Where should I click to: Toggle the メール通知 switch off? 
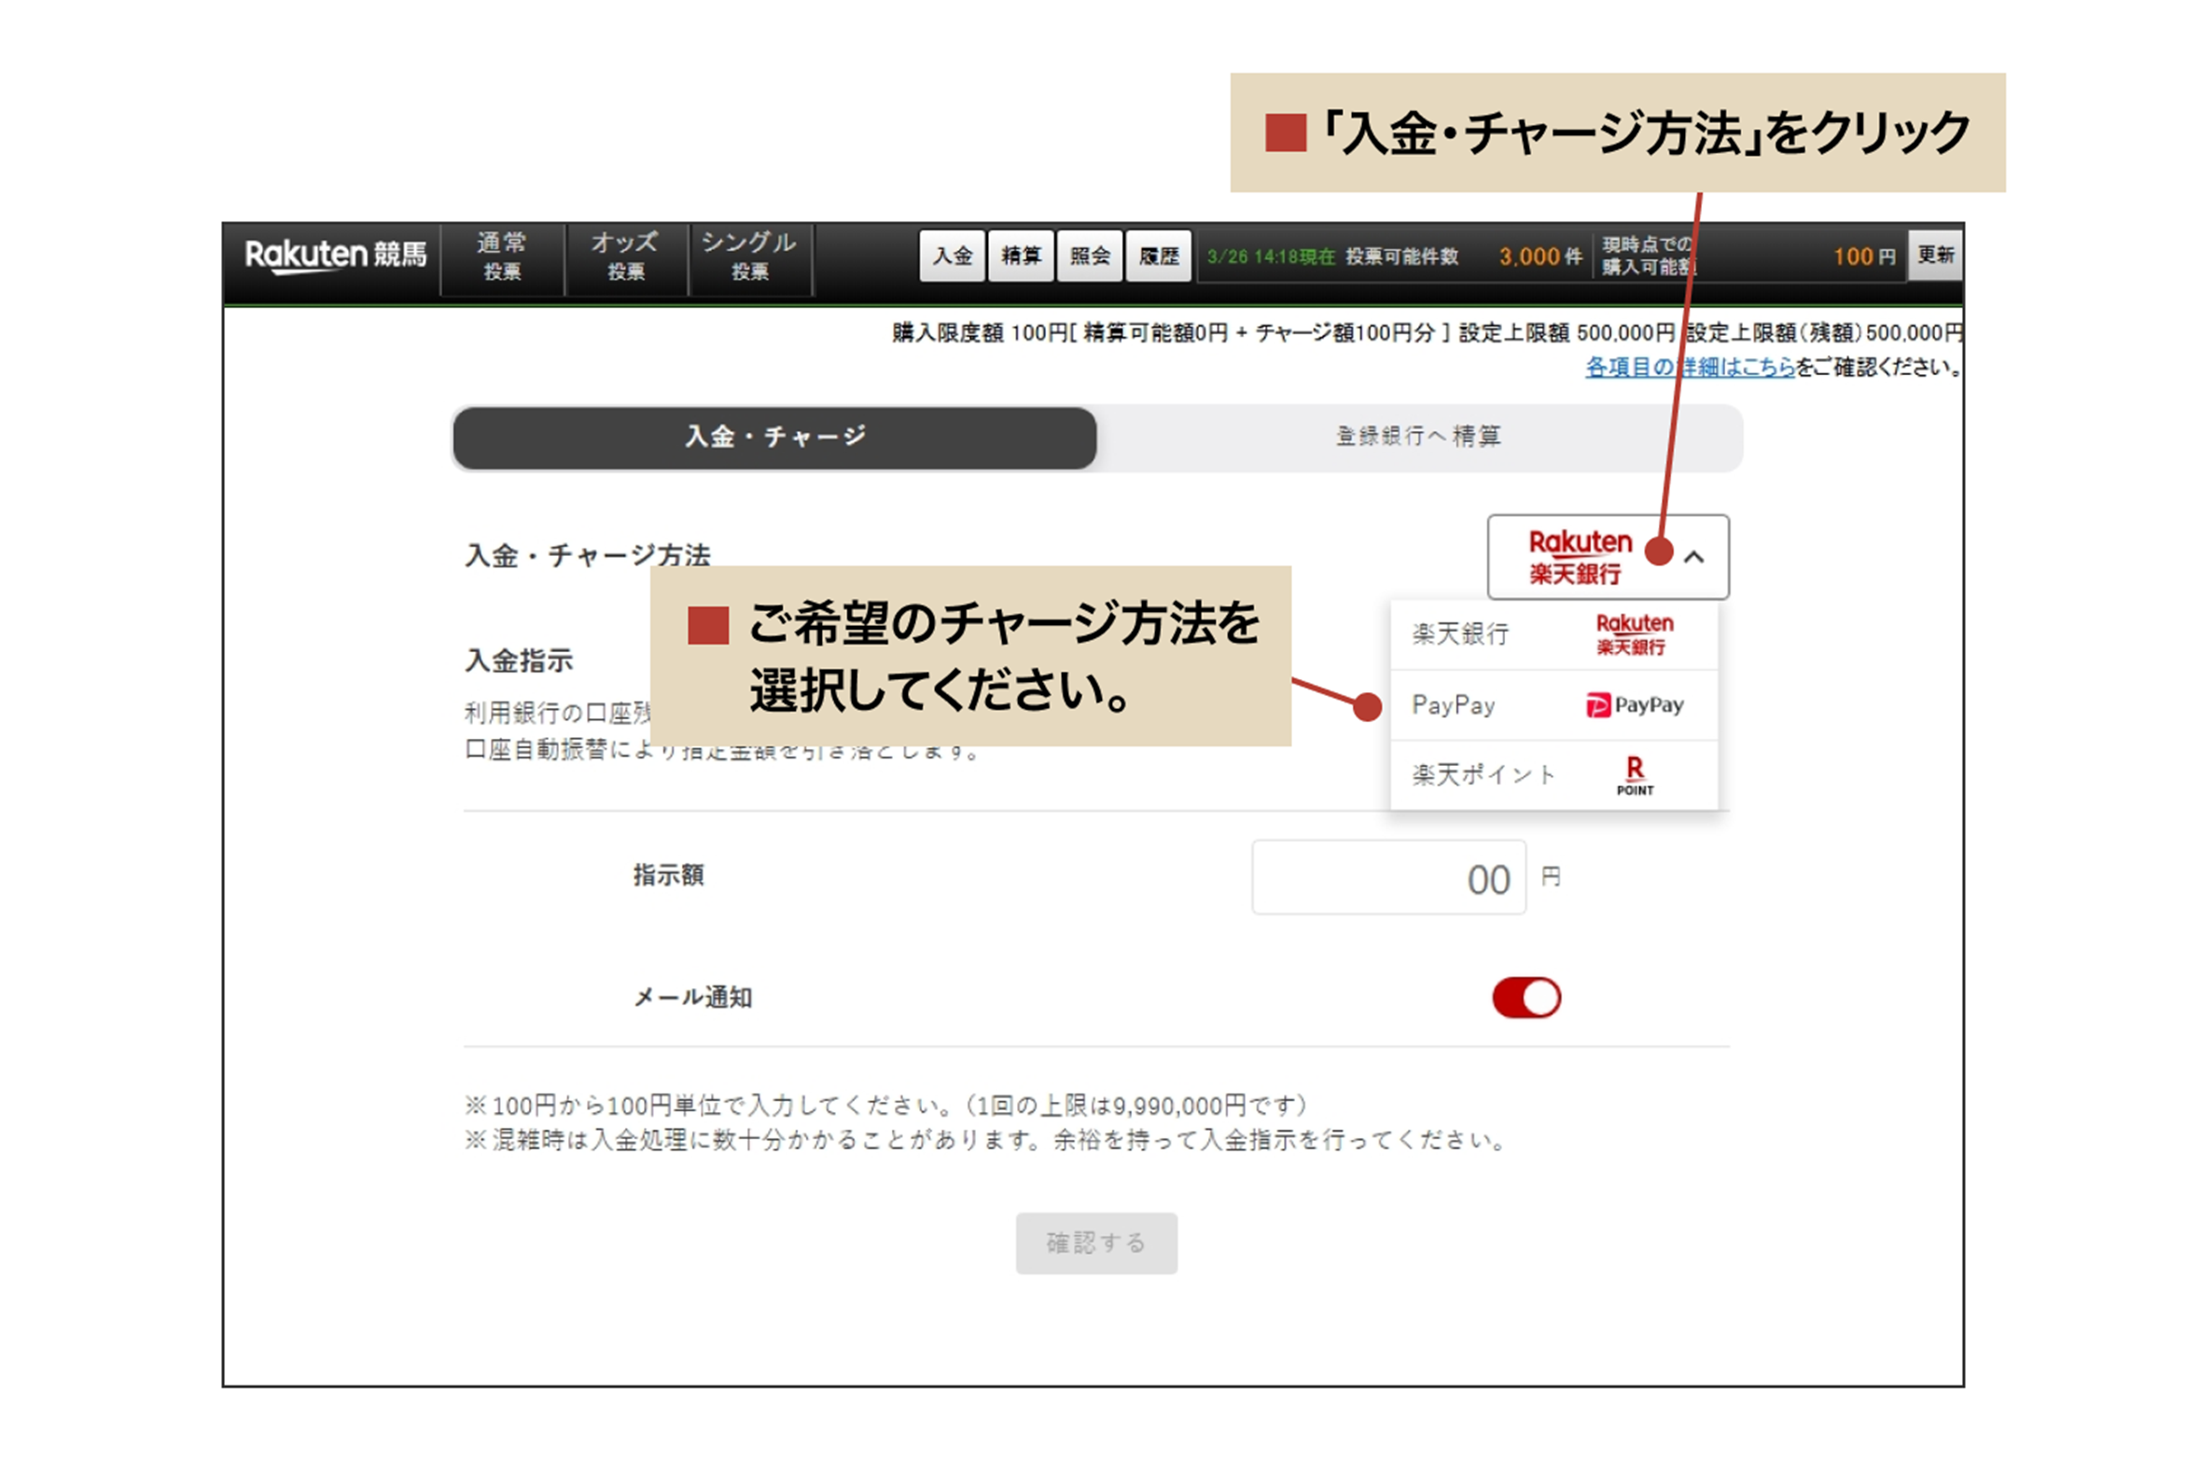click(1525, 997)
